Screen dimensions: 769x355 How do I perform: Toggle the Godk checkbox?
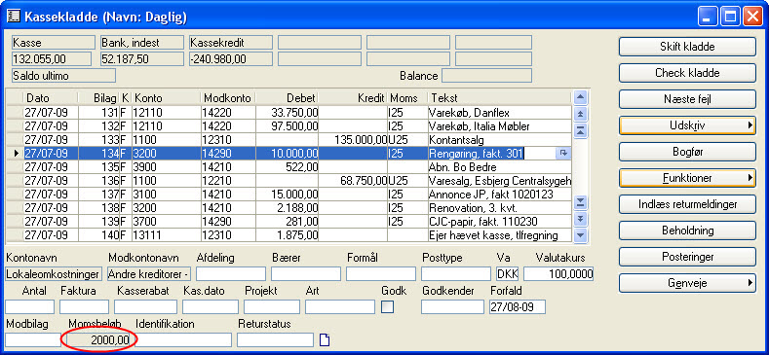point(388,307)
